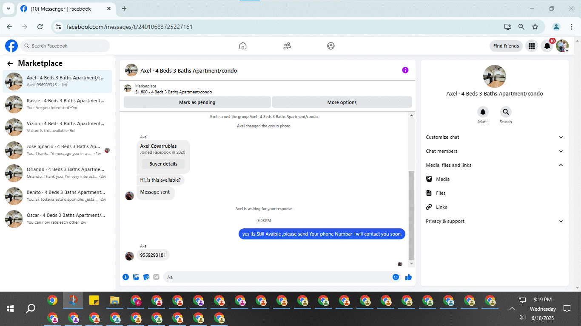Viewport: 581px width, 326px height.
Task: Click the Mark as pending button
Action: coord(197,102)
